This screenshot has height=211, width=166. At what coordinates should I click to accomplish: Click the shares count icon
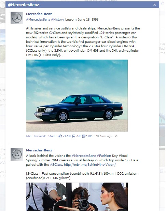click(84, 136)
